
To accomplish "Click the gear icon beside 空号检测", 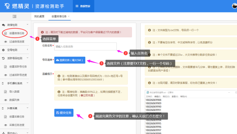I will (x=4, y=50).
